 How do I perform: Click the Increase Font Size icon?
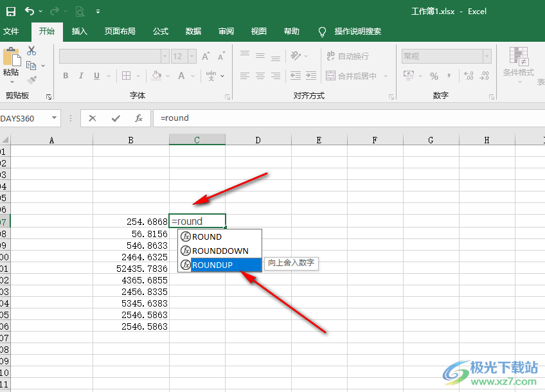206,57
